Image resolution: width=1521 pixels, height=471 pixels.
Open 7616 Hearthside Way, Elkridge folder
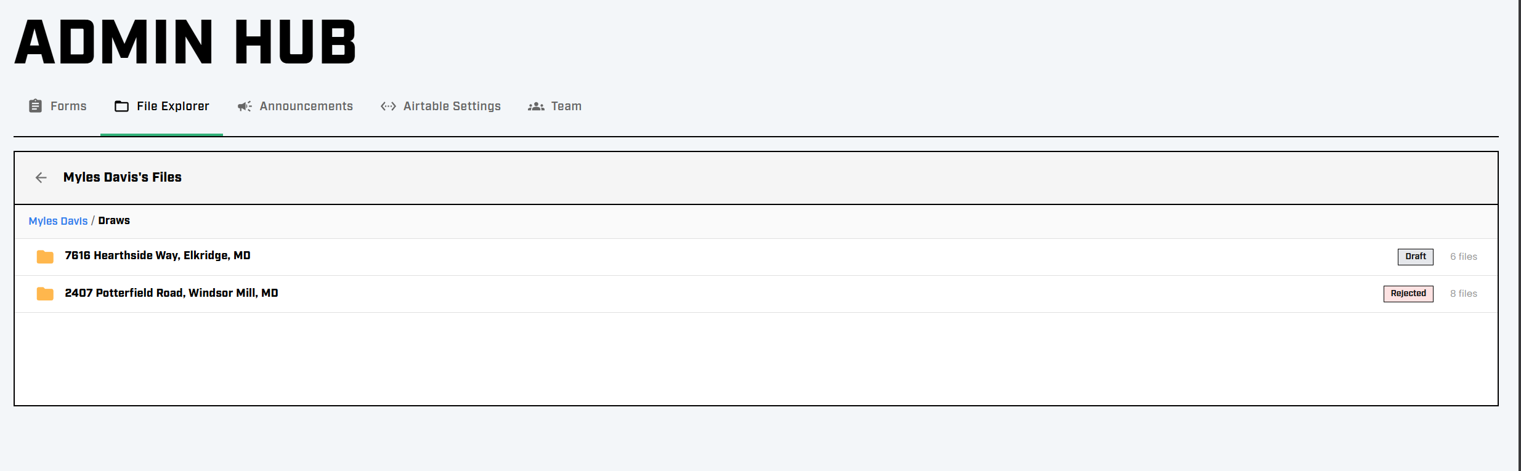158,256
